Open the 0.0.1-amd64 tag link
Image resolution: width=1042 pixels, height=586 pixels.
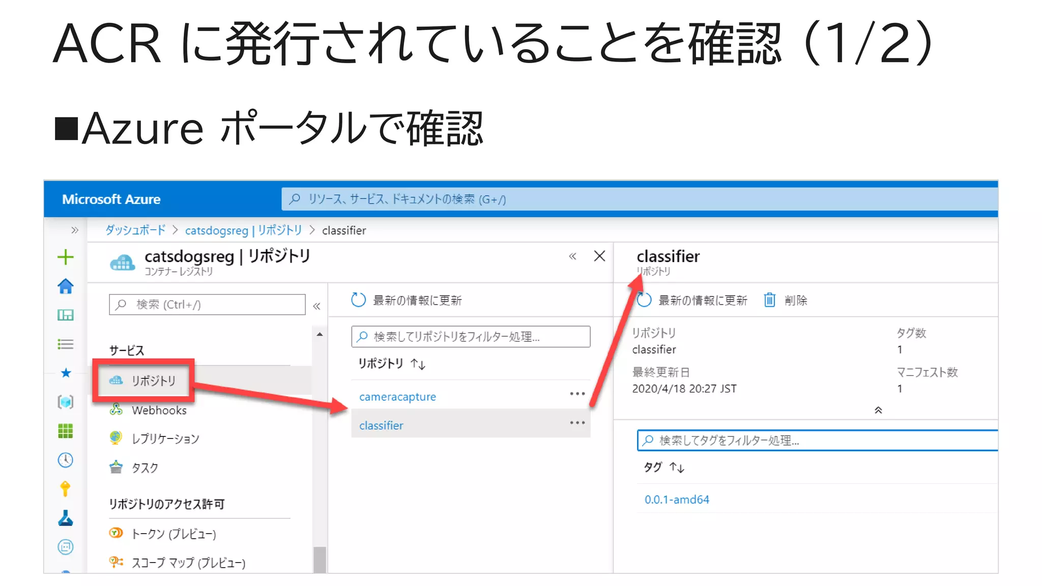click(x=677, y=500)
